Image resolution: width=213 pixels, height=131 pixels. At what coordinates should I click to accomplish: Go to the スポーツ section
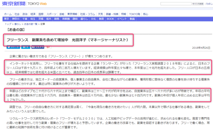(x=51, y=14)
